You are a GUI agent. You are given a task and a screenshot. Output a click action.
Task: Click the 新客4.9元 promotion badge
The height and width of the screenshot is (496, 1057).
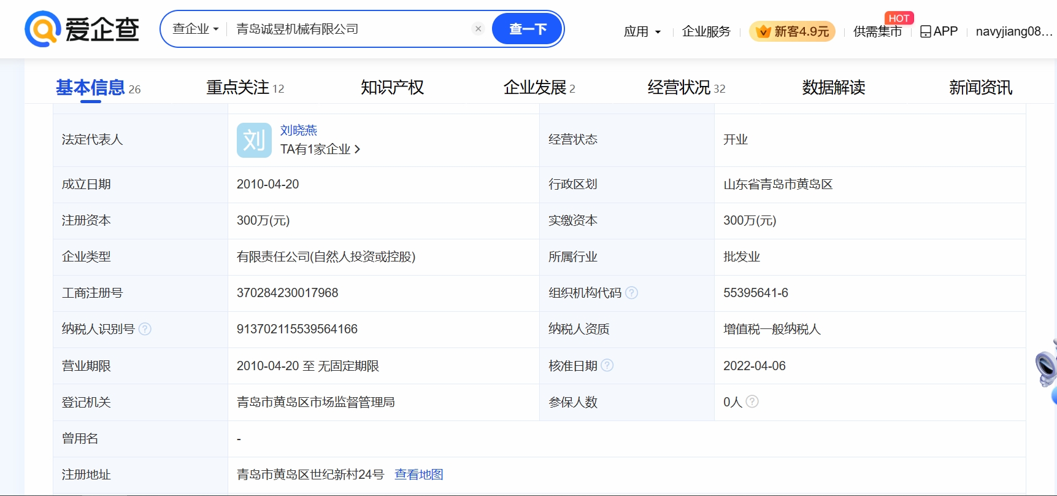coord(792,31)
